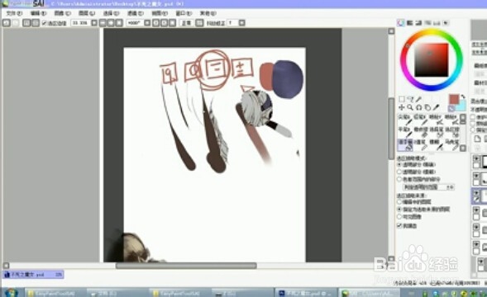Click the light blue background color swatch
The width and height of the screenshot is (487, 297).
click(x=461, y=106)
